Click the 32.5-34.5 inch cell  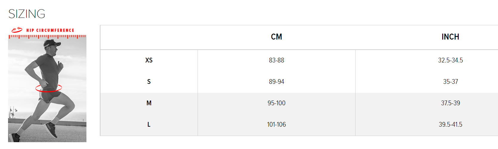[x=450, y=60]
